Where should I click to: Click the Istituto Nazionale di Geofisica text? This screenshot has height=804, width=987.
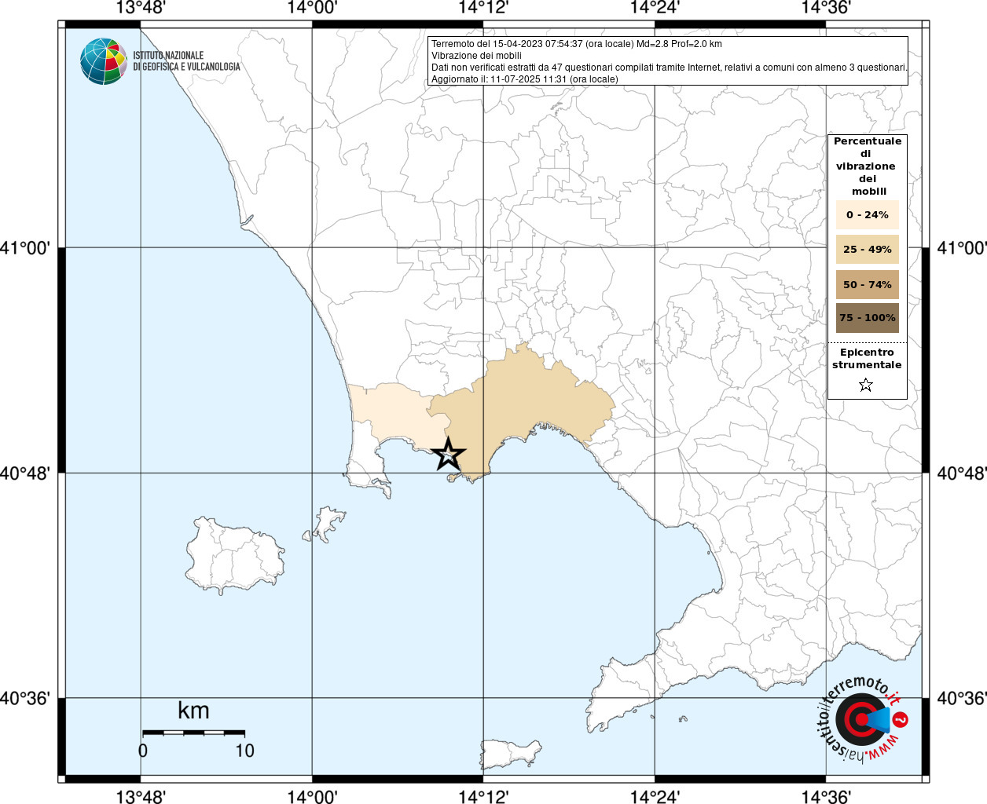pyautogui.click(x=186, y=61)
